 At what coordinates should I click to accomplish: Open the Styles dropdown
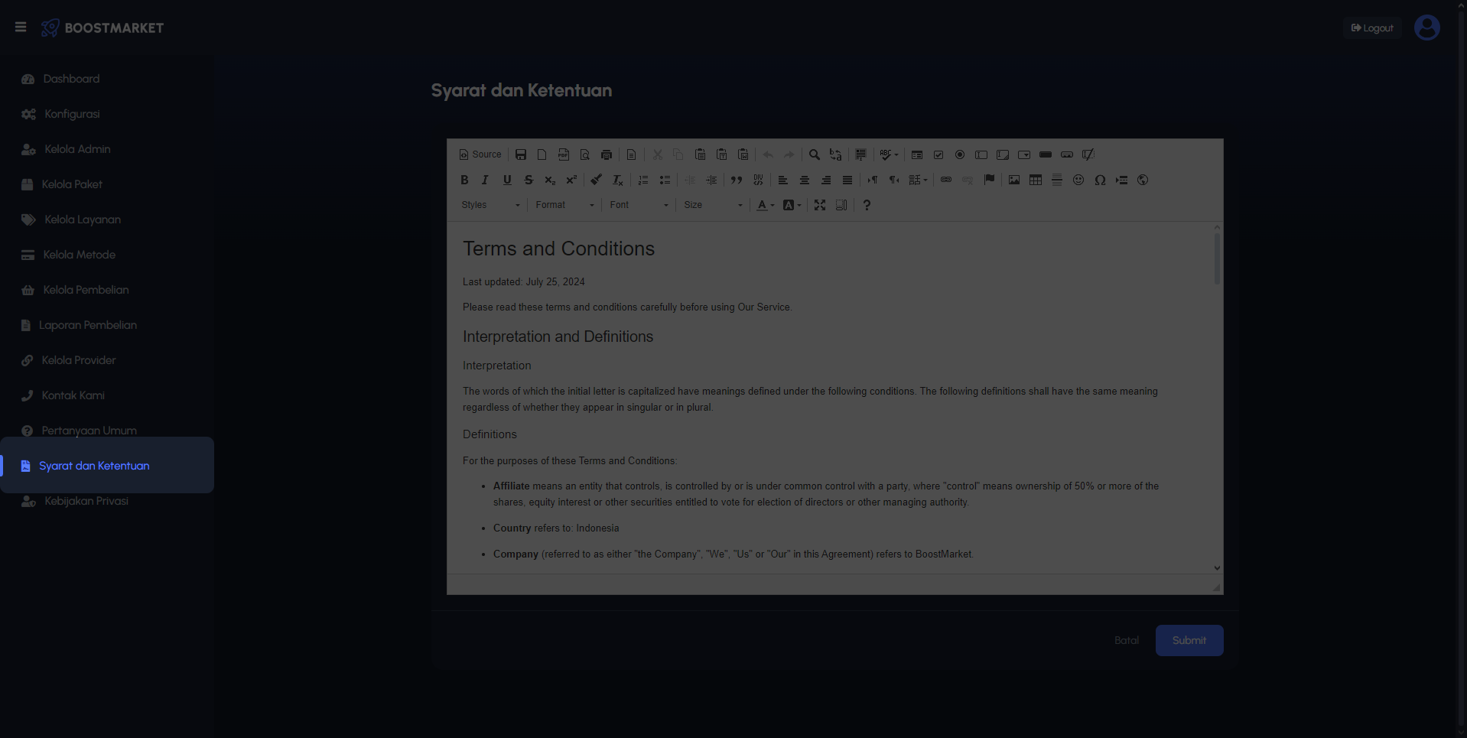pos(490,205)
